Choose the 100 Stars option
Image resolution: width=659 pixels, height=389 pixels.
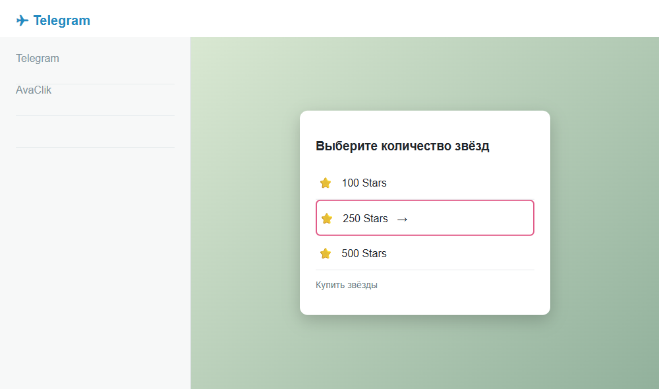coord(425,183)
